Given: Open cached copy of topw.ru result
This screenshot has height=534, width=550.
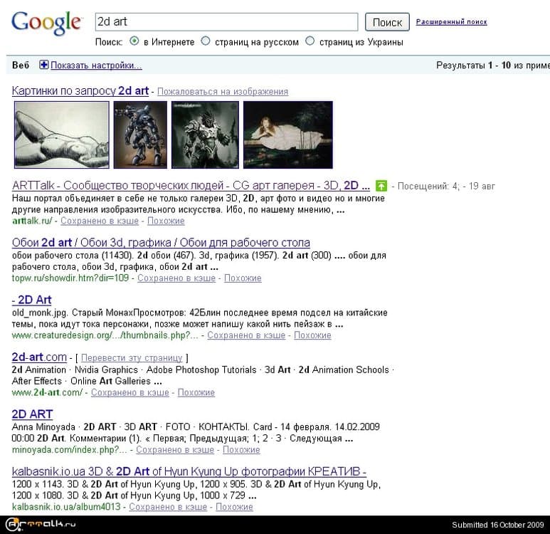Looking at the screenshot, I should click(176, 278).
